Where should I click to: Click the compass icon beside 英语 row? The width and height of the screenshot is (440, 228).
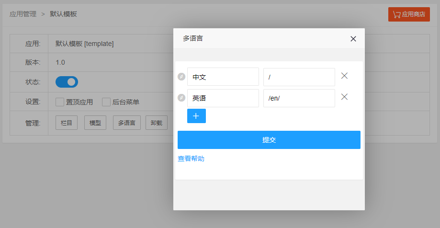(x=181, y=98)
